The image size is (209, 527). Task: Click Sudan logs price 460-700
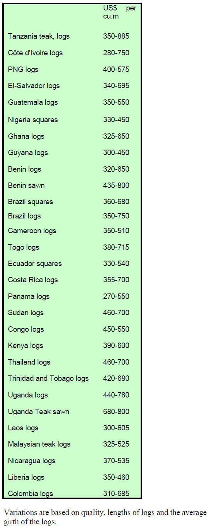point(116,313)
